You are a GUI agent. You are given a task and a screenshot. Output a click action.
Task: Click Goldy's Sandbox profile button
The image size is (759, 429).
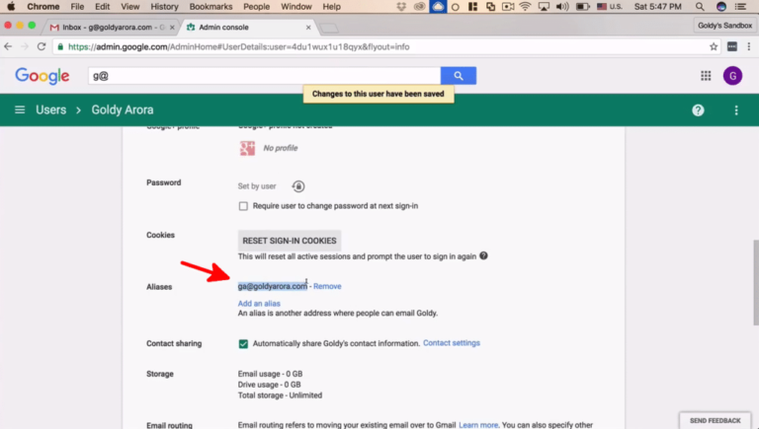pos(724,25)
